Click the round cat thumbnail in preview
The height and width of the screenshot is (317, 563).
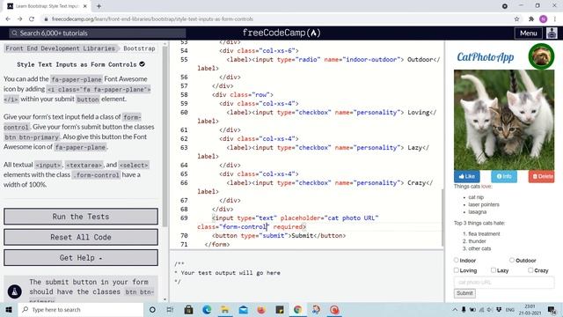tap(541, 56)
